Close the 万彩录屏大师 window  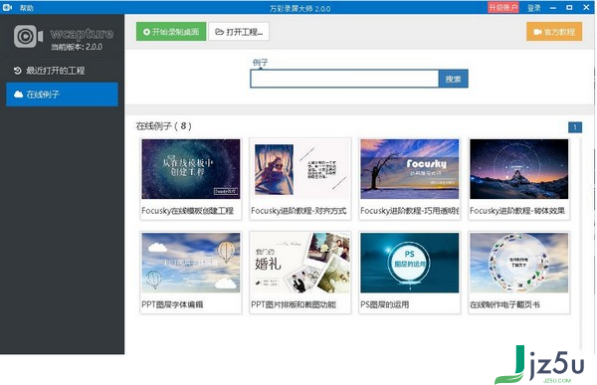[586, 7]
